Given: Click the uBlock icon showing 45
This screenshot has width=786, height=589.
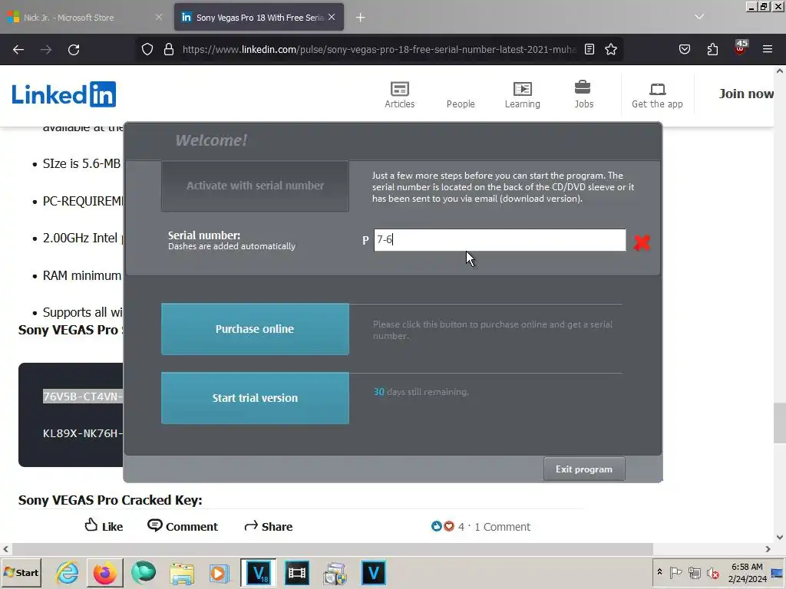Looking at the screenshot, I should [740, 48].
